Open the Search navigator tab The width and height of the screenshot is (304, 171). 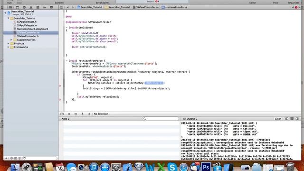point(24,8)
